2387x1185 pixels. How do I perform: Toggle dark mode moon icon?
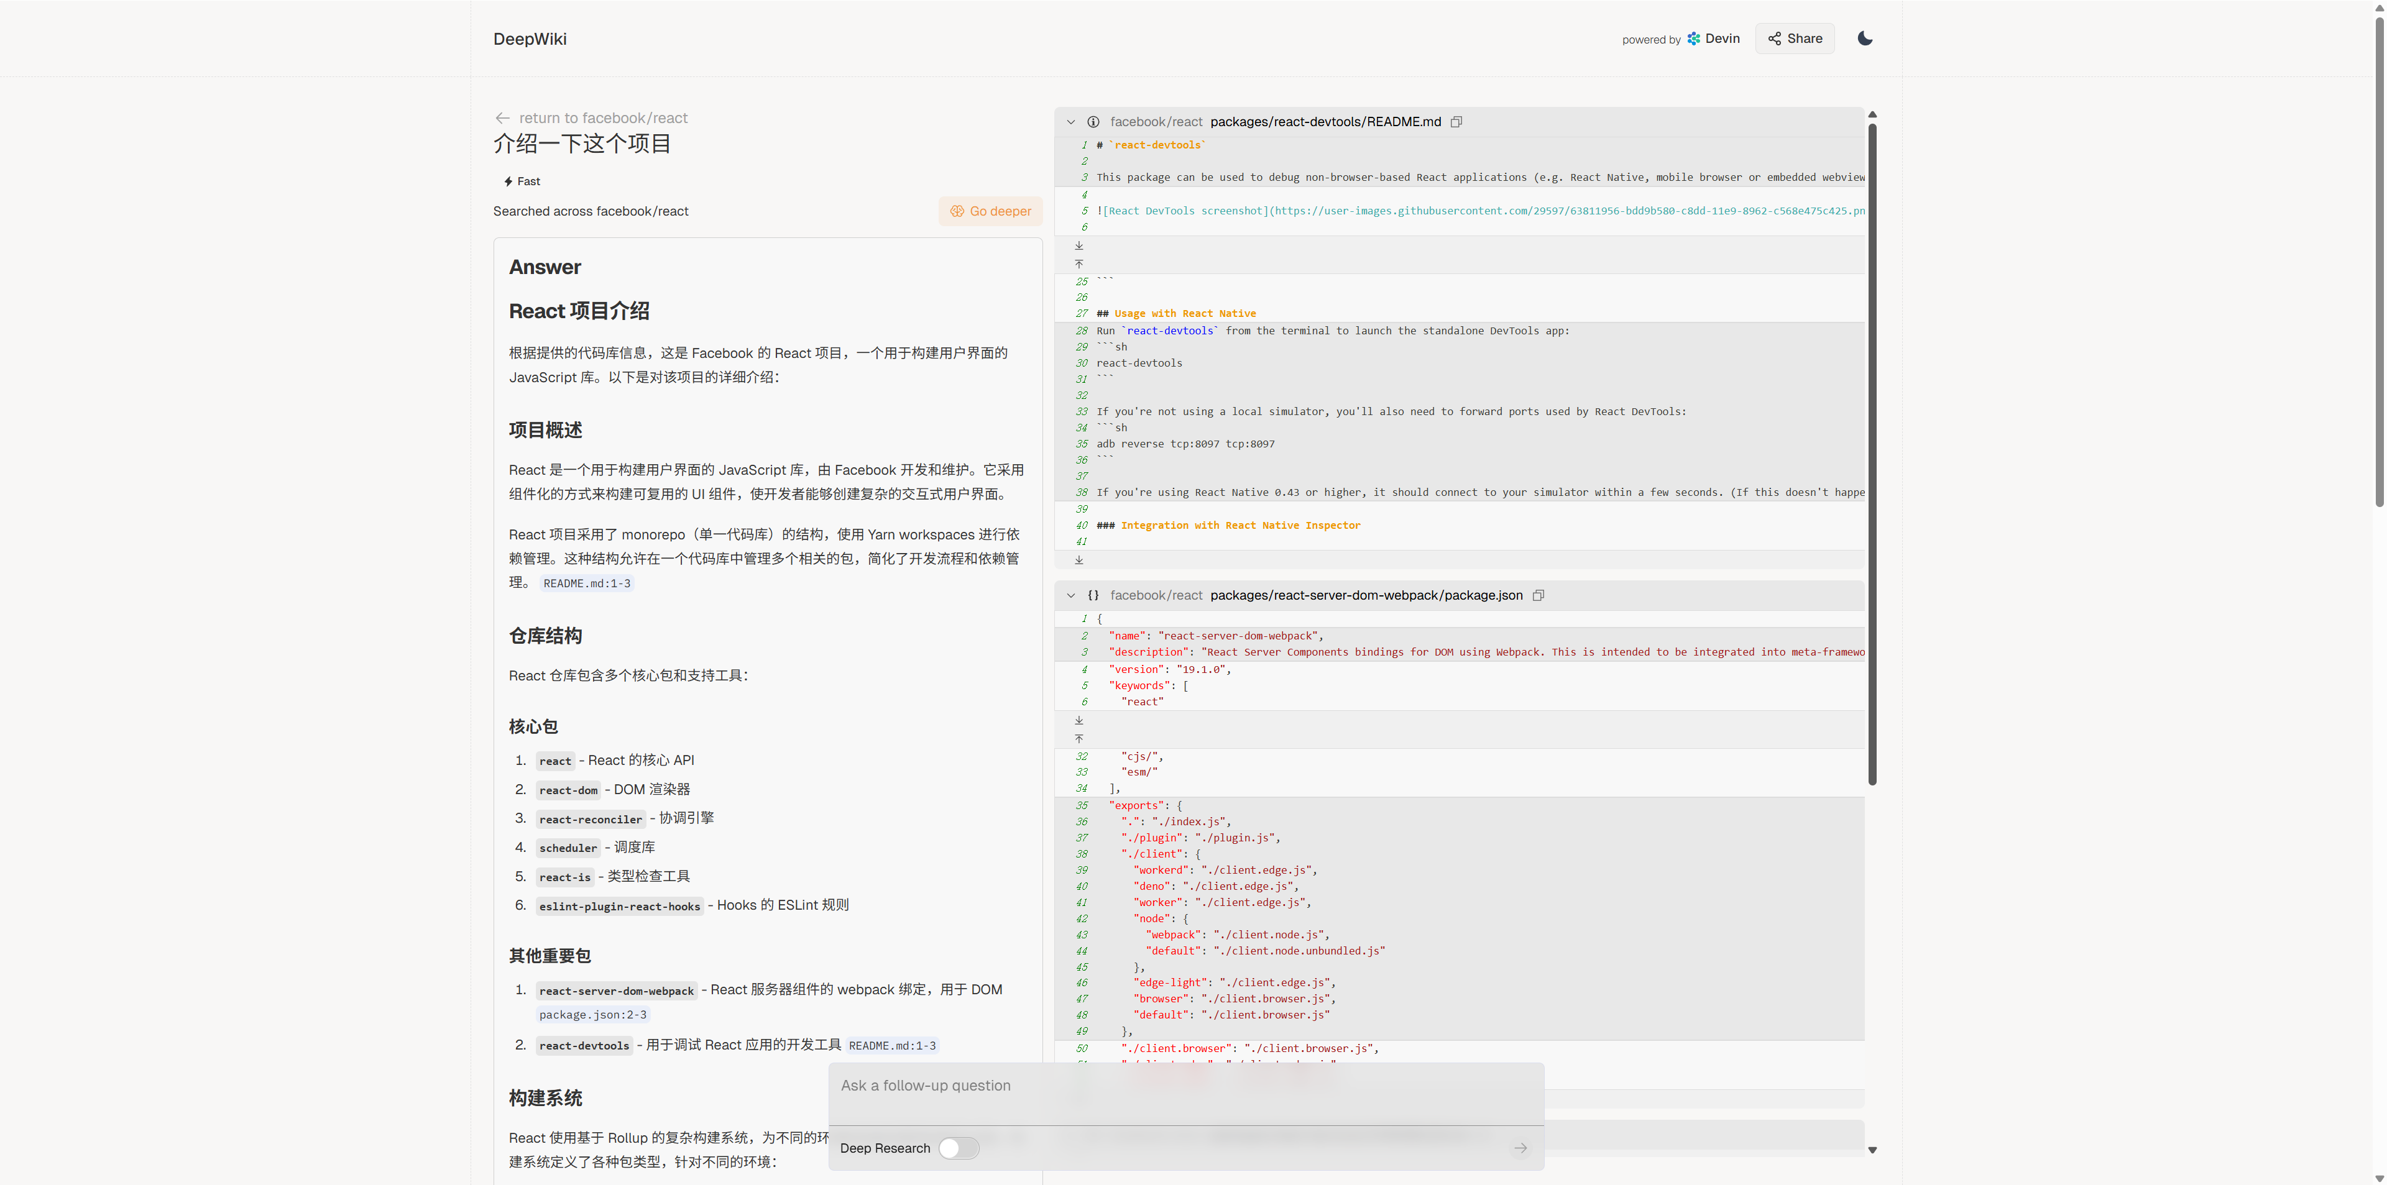[1864, 38]
